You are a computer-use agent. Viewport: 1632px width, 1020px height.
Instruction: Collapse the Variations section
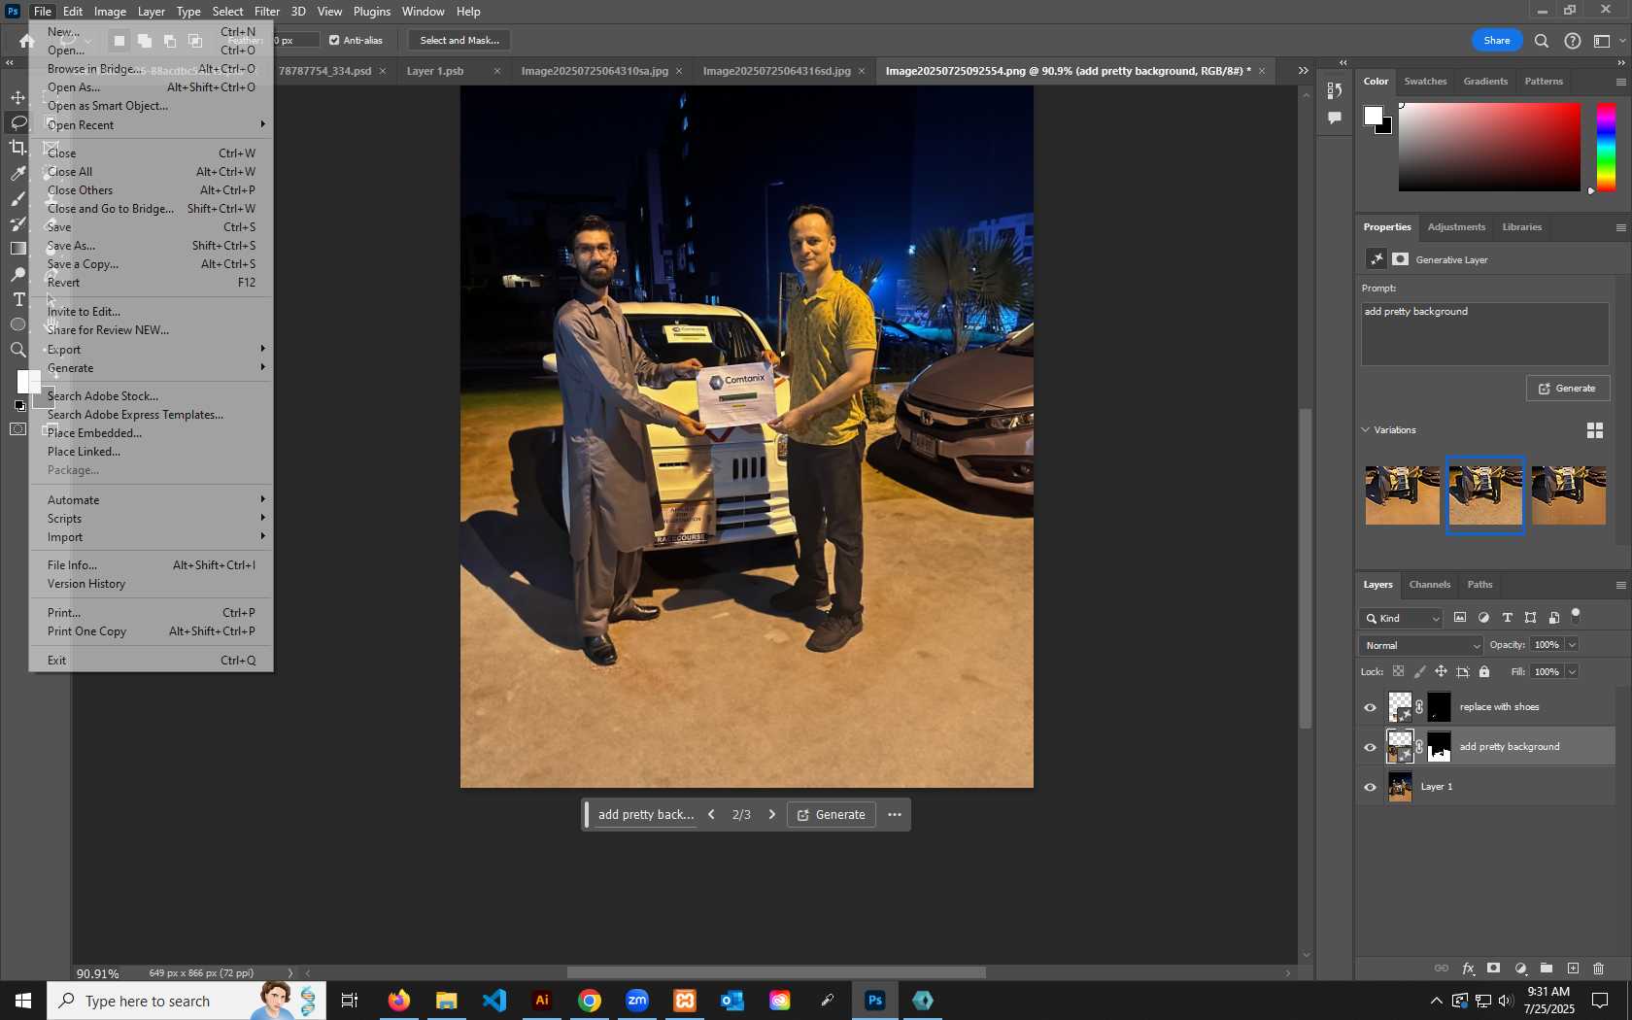(1366, 430)
